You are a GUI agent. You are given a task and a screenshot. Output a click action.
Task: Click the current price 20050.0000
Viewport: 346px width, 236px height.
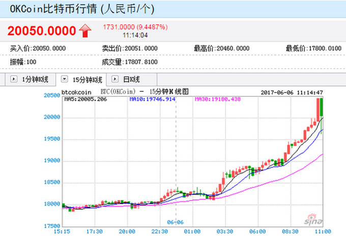[x=42, y=30]
